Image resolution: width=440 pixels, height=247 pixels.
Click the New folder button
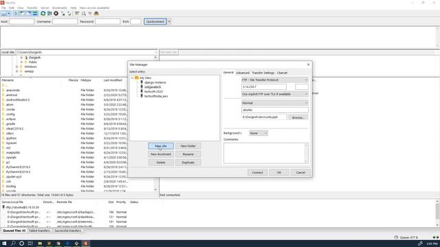tap(188, 146)
